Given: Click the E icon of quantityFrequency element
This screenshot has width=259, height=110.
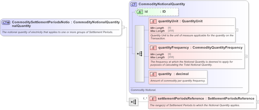Looking at the screenshot, I should pyautogui.click(x=153, y=48).
